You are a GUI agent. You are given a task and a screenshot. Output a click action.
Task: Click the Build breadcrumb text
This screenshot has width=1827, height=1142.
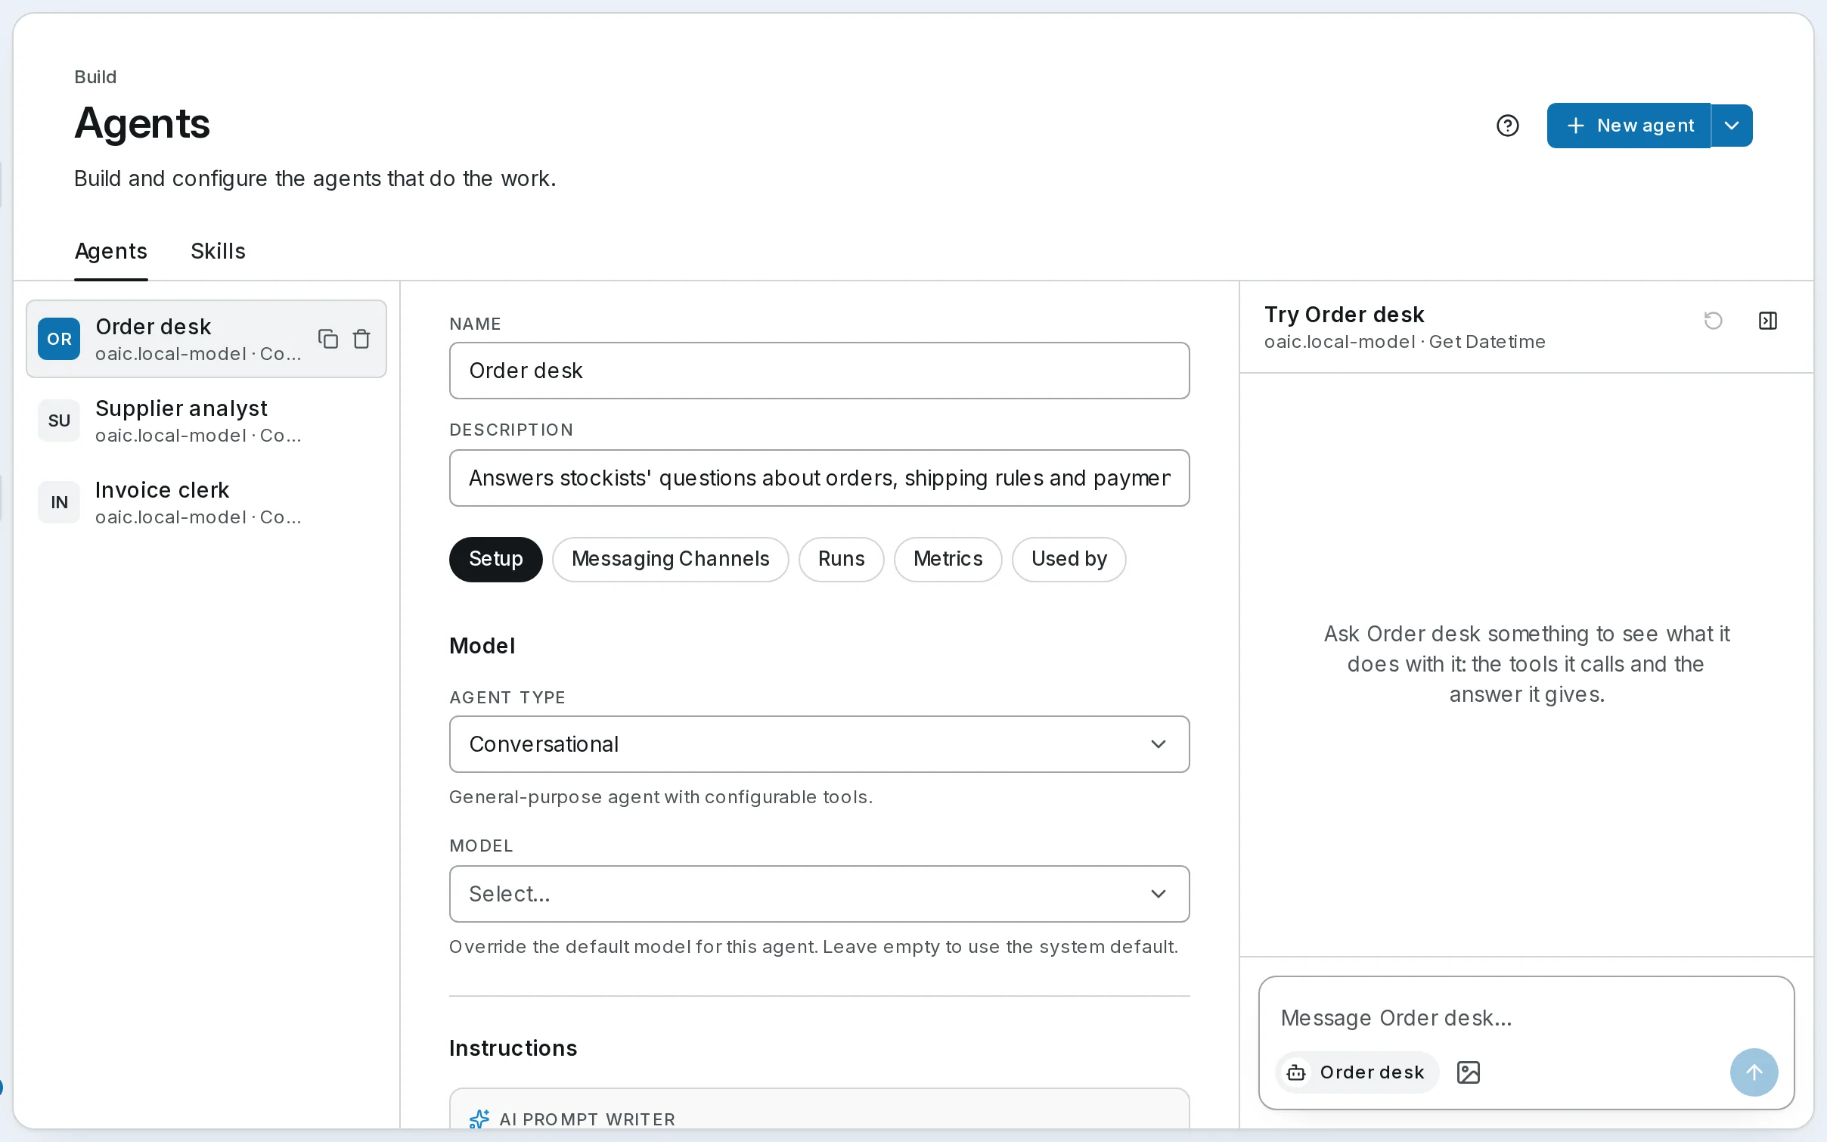coord(95,77)
